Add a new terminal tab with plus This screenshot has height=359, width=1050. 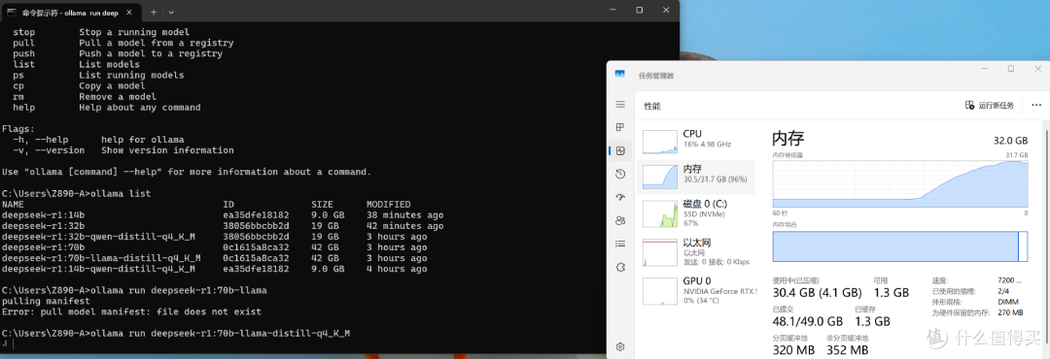154,12
